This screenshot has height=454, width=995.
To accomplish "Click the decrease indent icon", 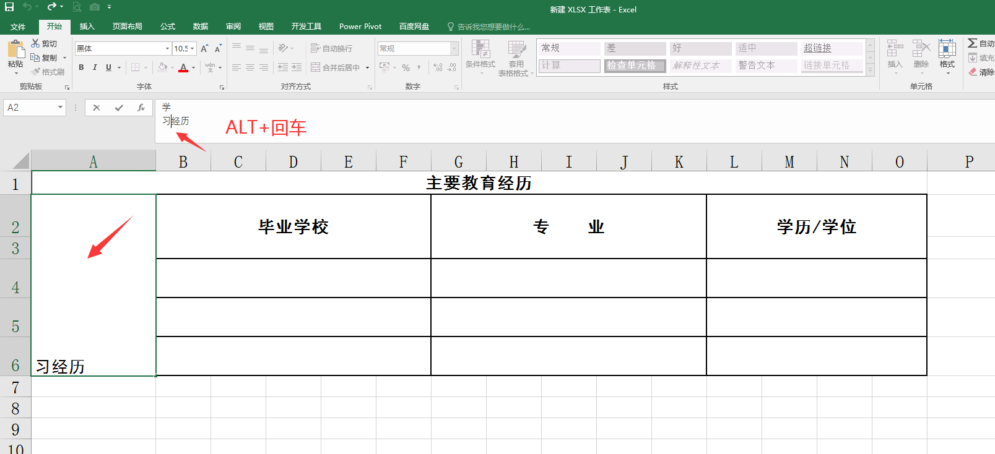I will [283, 67].
